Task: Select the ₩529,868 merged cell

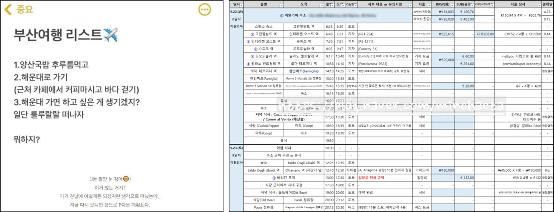Action: tap(443, 60)
